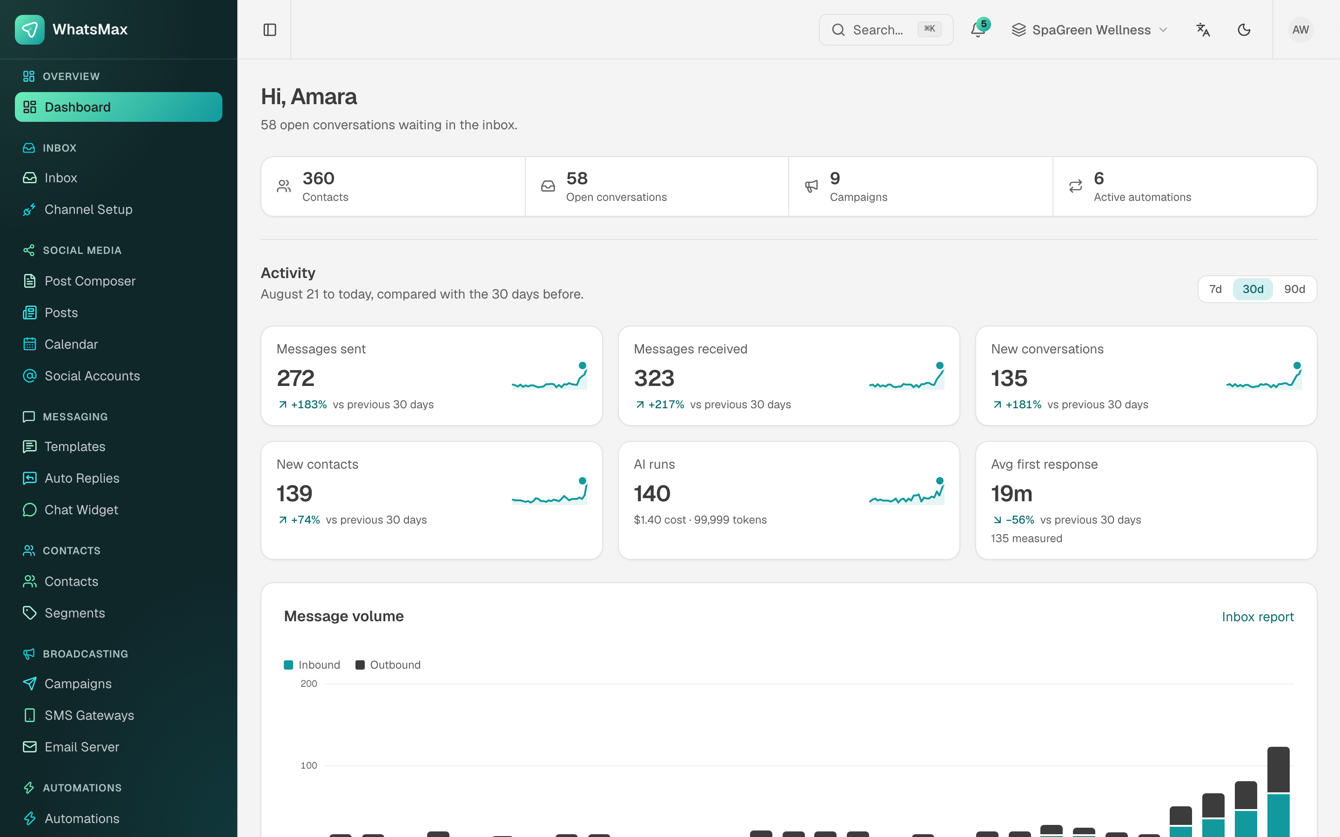Screen dimensions: 1340x837
Task: Click the Messages sent card
Action: pyautogui.click(x=431, y=375)
